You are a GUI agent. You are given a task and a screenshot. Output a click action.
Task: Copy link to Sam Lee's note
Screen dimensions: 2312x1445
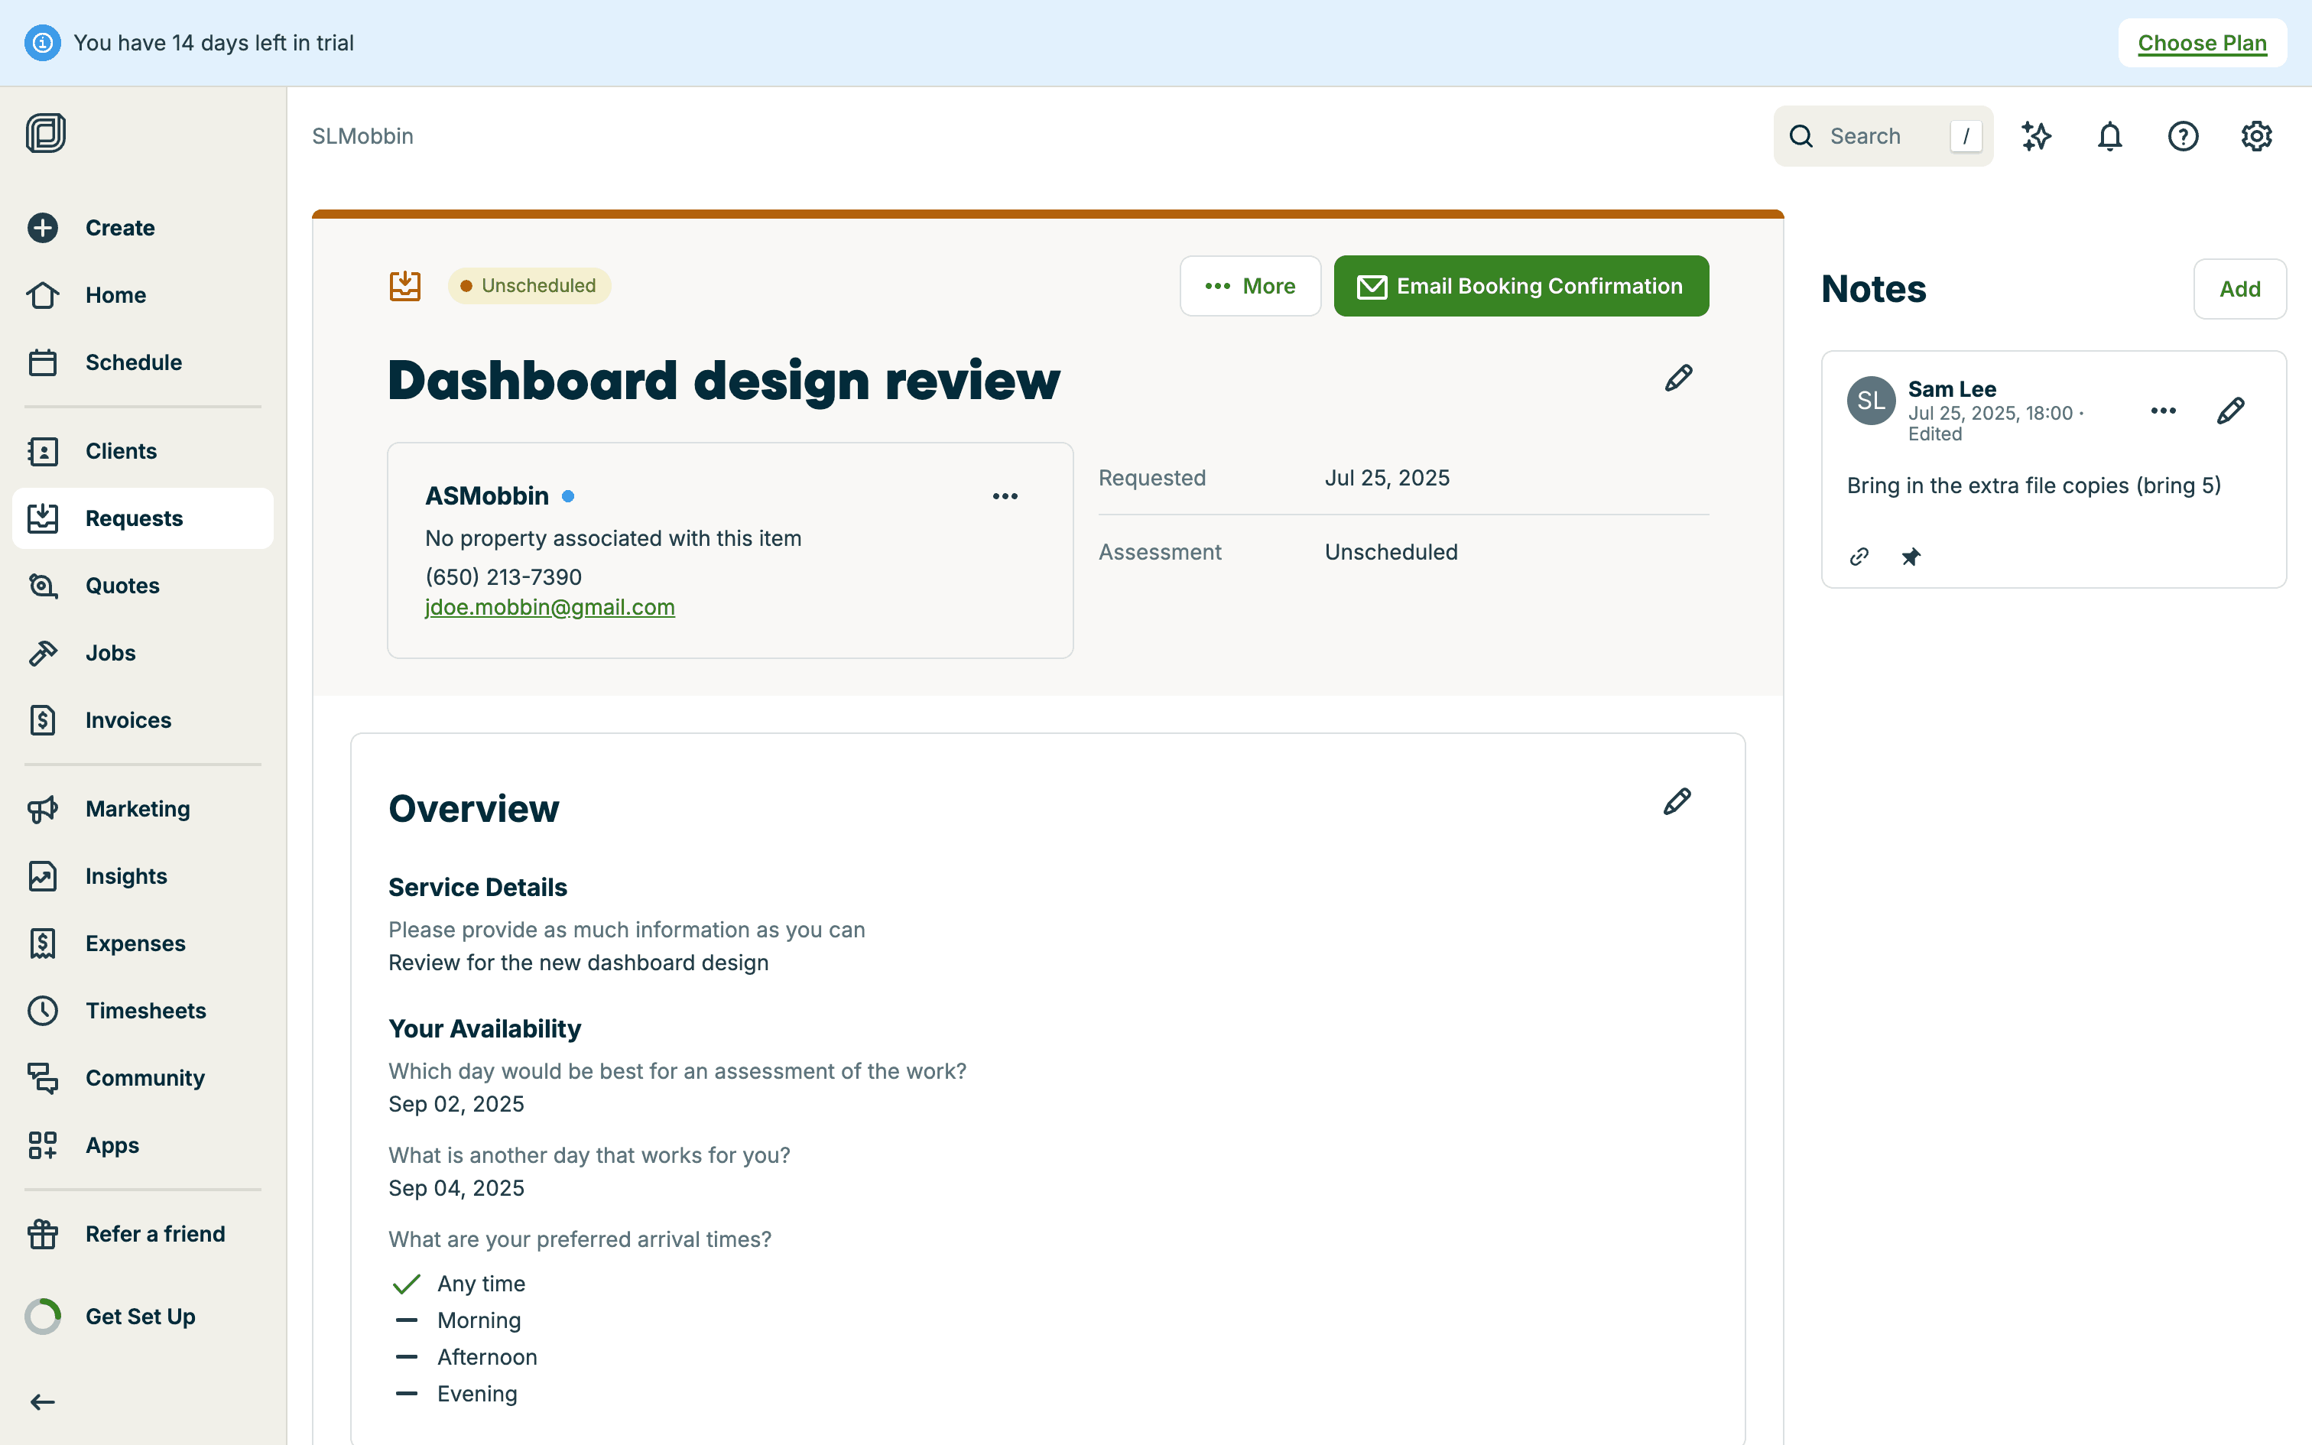point(1859,557)
